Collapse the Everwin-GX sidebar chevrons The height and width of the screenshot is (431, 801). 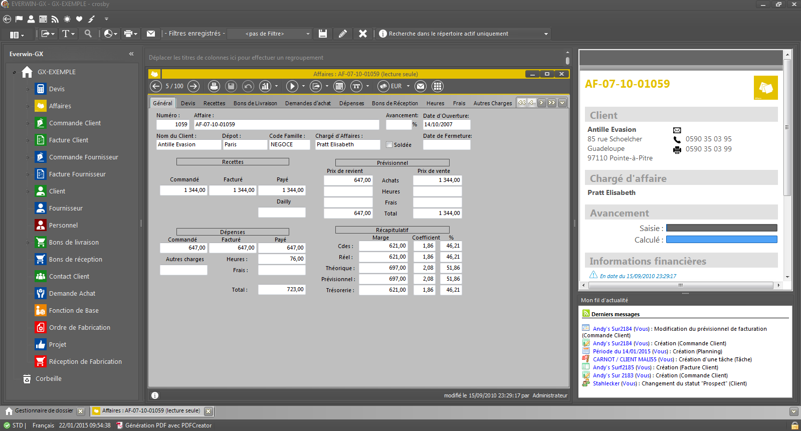pyautogui.click(x=131, y=54)
